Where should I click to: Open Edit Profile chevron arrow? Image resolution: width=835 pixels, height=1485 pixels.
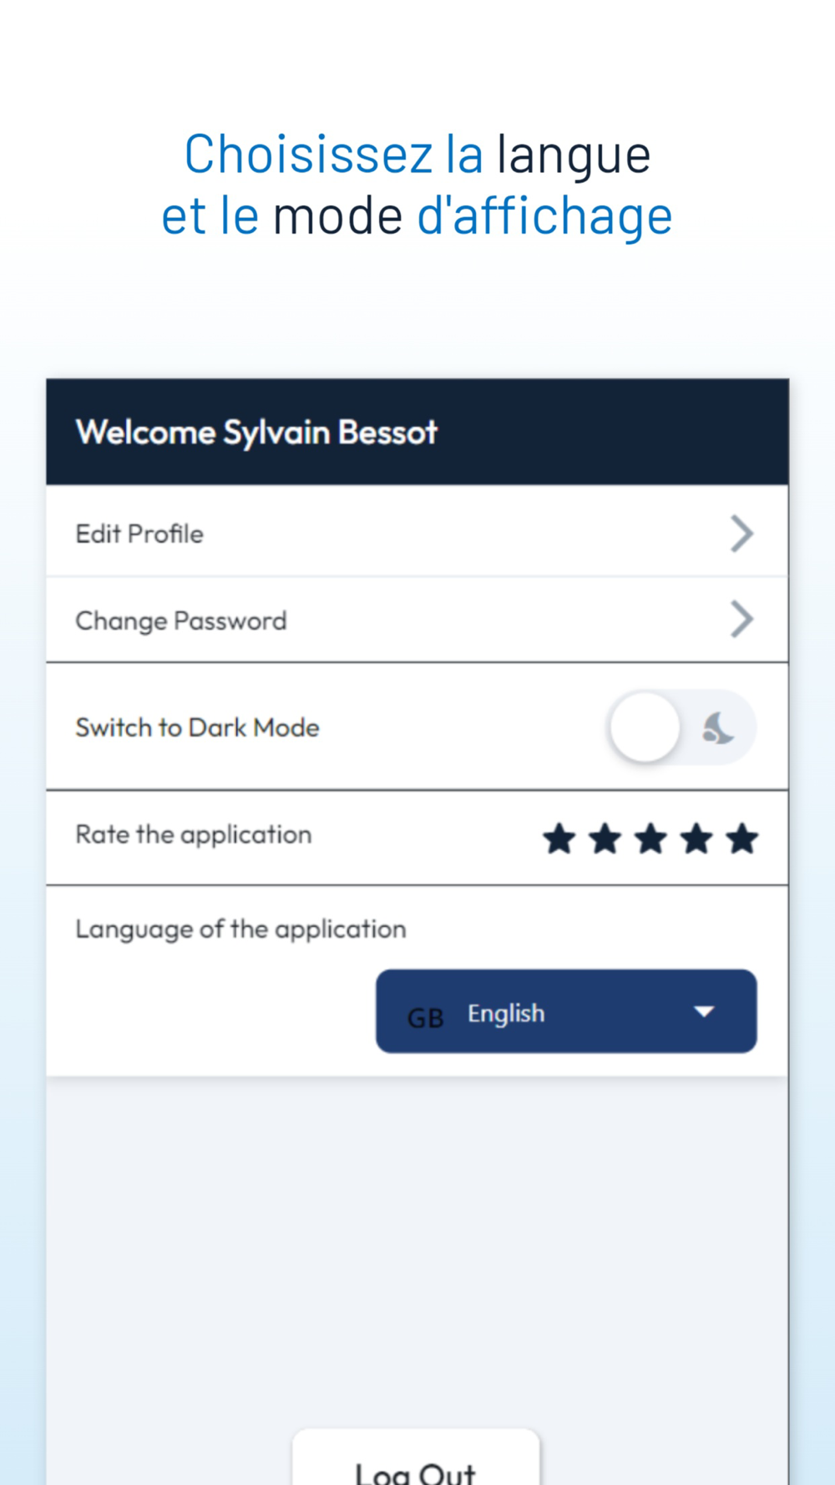coord(741,534)
